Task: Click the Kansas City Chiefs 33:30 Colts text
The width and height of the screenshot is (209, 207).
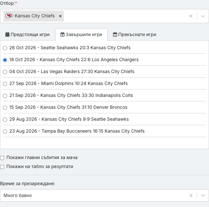Action: pos(87,95)
